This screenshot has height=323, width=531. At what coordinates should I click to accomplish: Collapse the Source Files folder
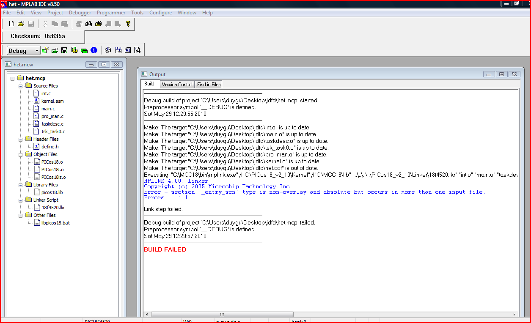point(21,86)
